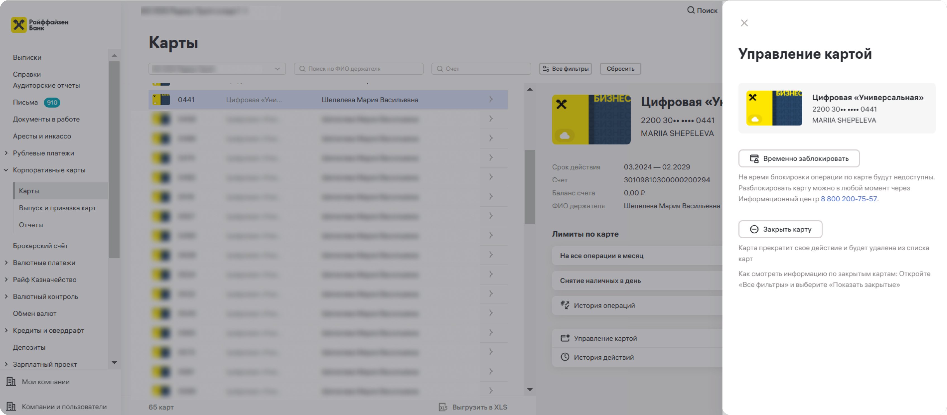Screen dimensions: 947x415
Task: Click the Мои компании building icon
Action: pos(11,381)
